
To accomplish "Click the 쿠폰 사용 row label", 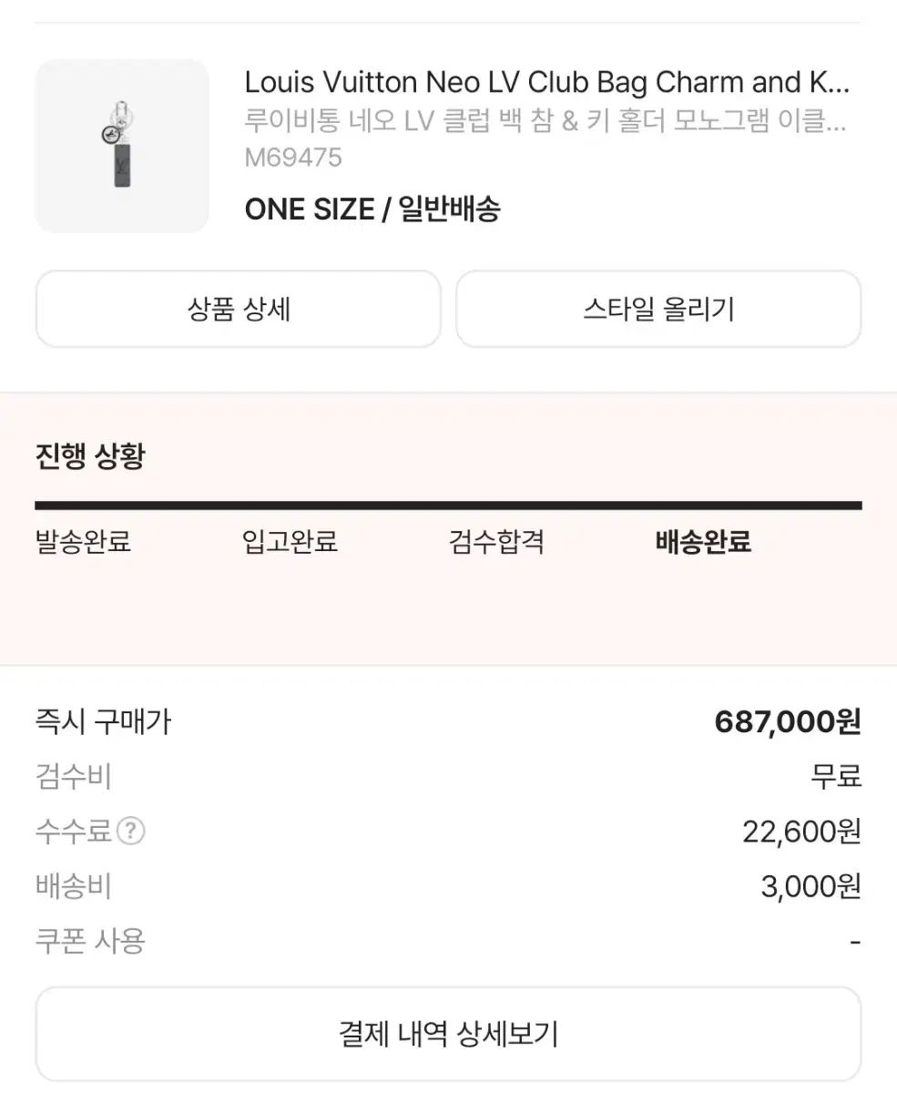I will pos(90,940).
